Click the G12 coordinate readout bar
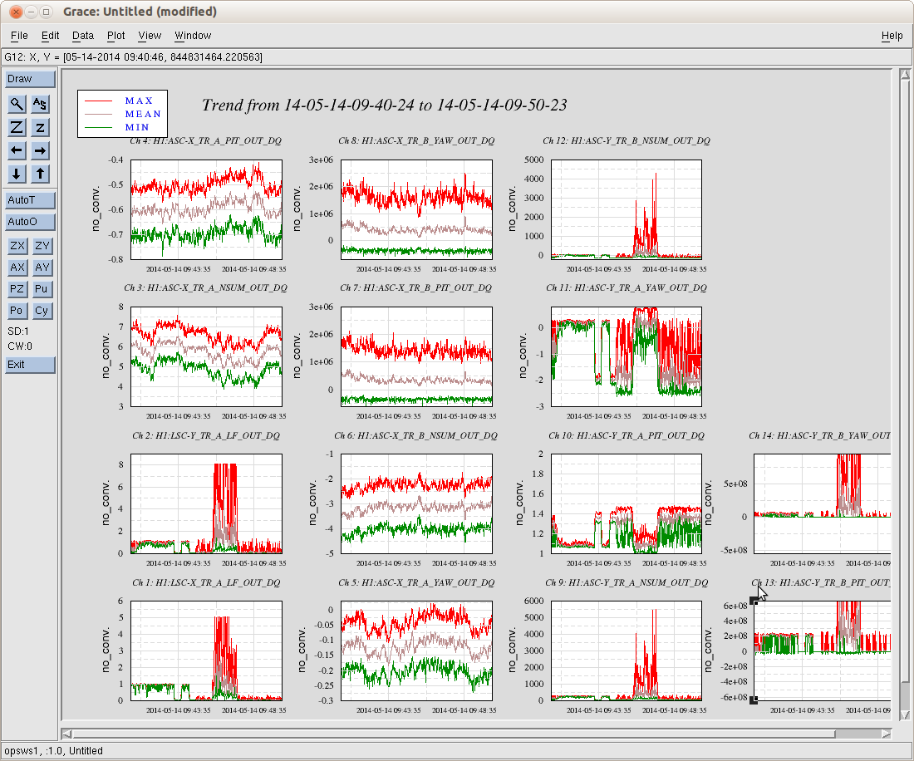This screenshot has height=761, width=914. (x=456, y=57)
